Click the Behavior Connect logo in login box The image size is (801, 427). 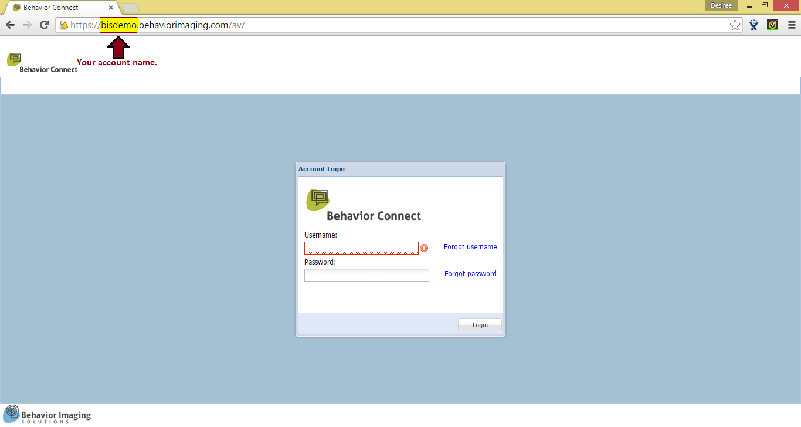click(363, 205)
